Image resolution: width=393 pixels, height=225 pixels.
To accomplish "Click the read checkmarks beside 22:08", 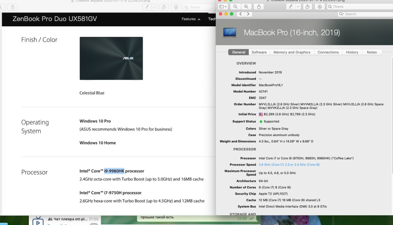I will (x=251, y=219).
